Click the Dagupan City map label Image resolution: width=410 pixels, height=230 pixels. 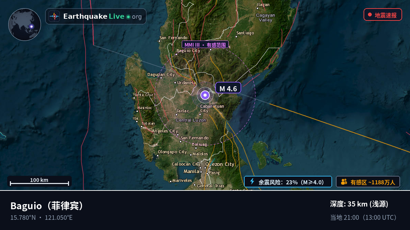pos(161,75)
